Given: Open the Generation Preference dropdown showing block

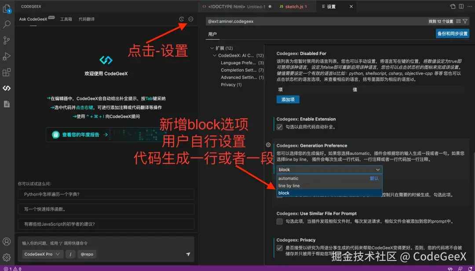Looking at the screenshot, I should click(329, 169).
